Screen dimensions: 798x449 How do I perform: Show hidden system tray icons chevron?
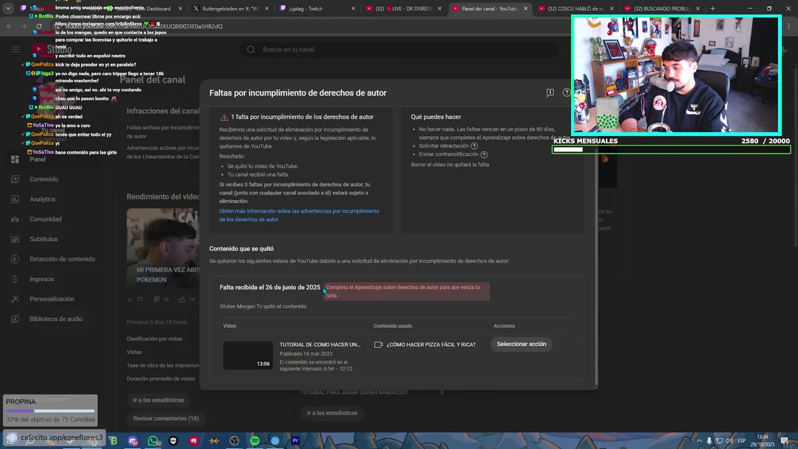pos(699,441)
